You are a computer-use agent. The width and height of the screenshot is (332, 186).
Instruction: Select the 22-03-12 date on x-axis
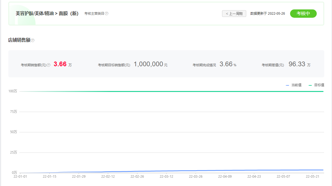(166, 176)
